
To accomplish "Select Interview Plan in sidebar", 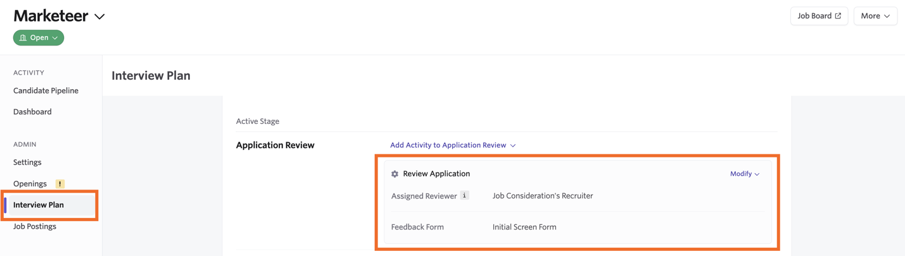I will pos(50,205).
